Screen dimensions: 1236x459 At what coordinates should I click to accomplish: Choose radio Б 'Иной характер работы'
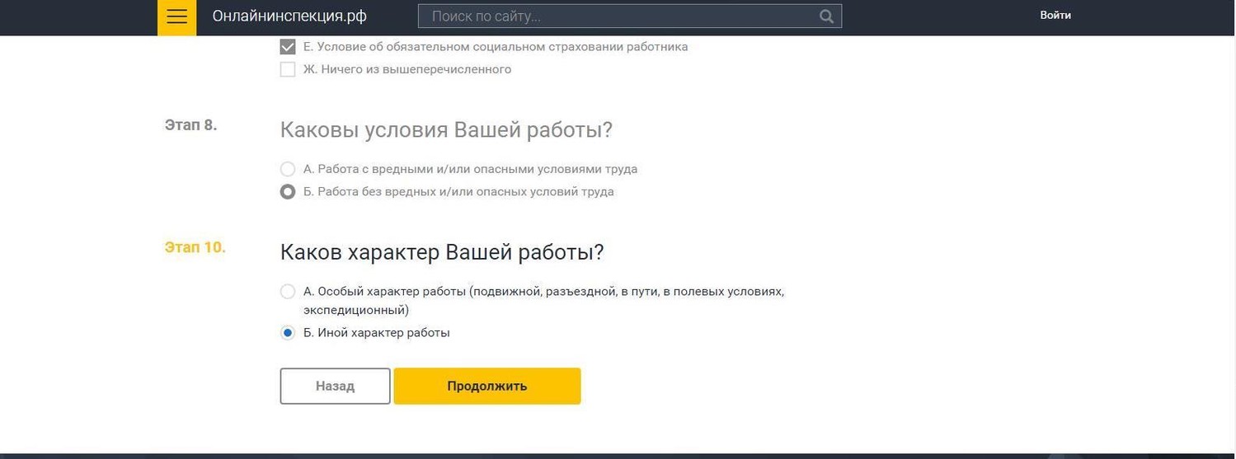pos(288,333)
